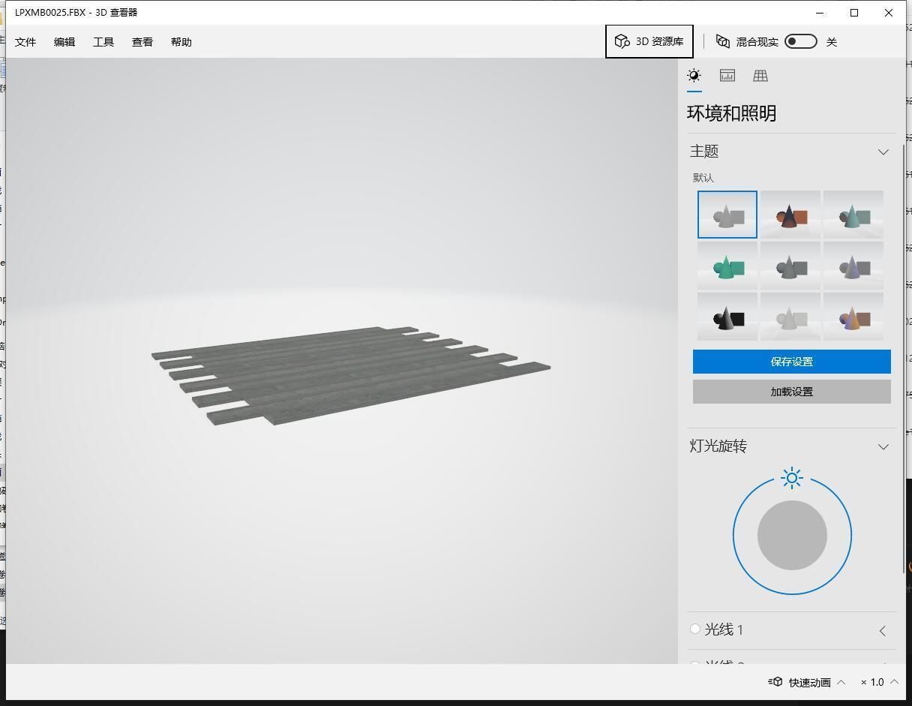Collapse the 主题 section chevron
The height and width of the screenshot is (706, 912).
883,152
